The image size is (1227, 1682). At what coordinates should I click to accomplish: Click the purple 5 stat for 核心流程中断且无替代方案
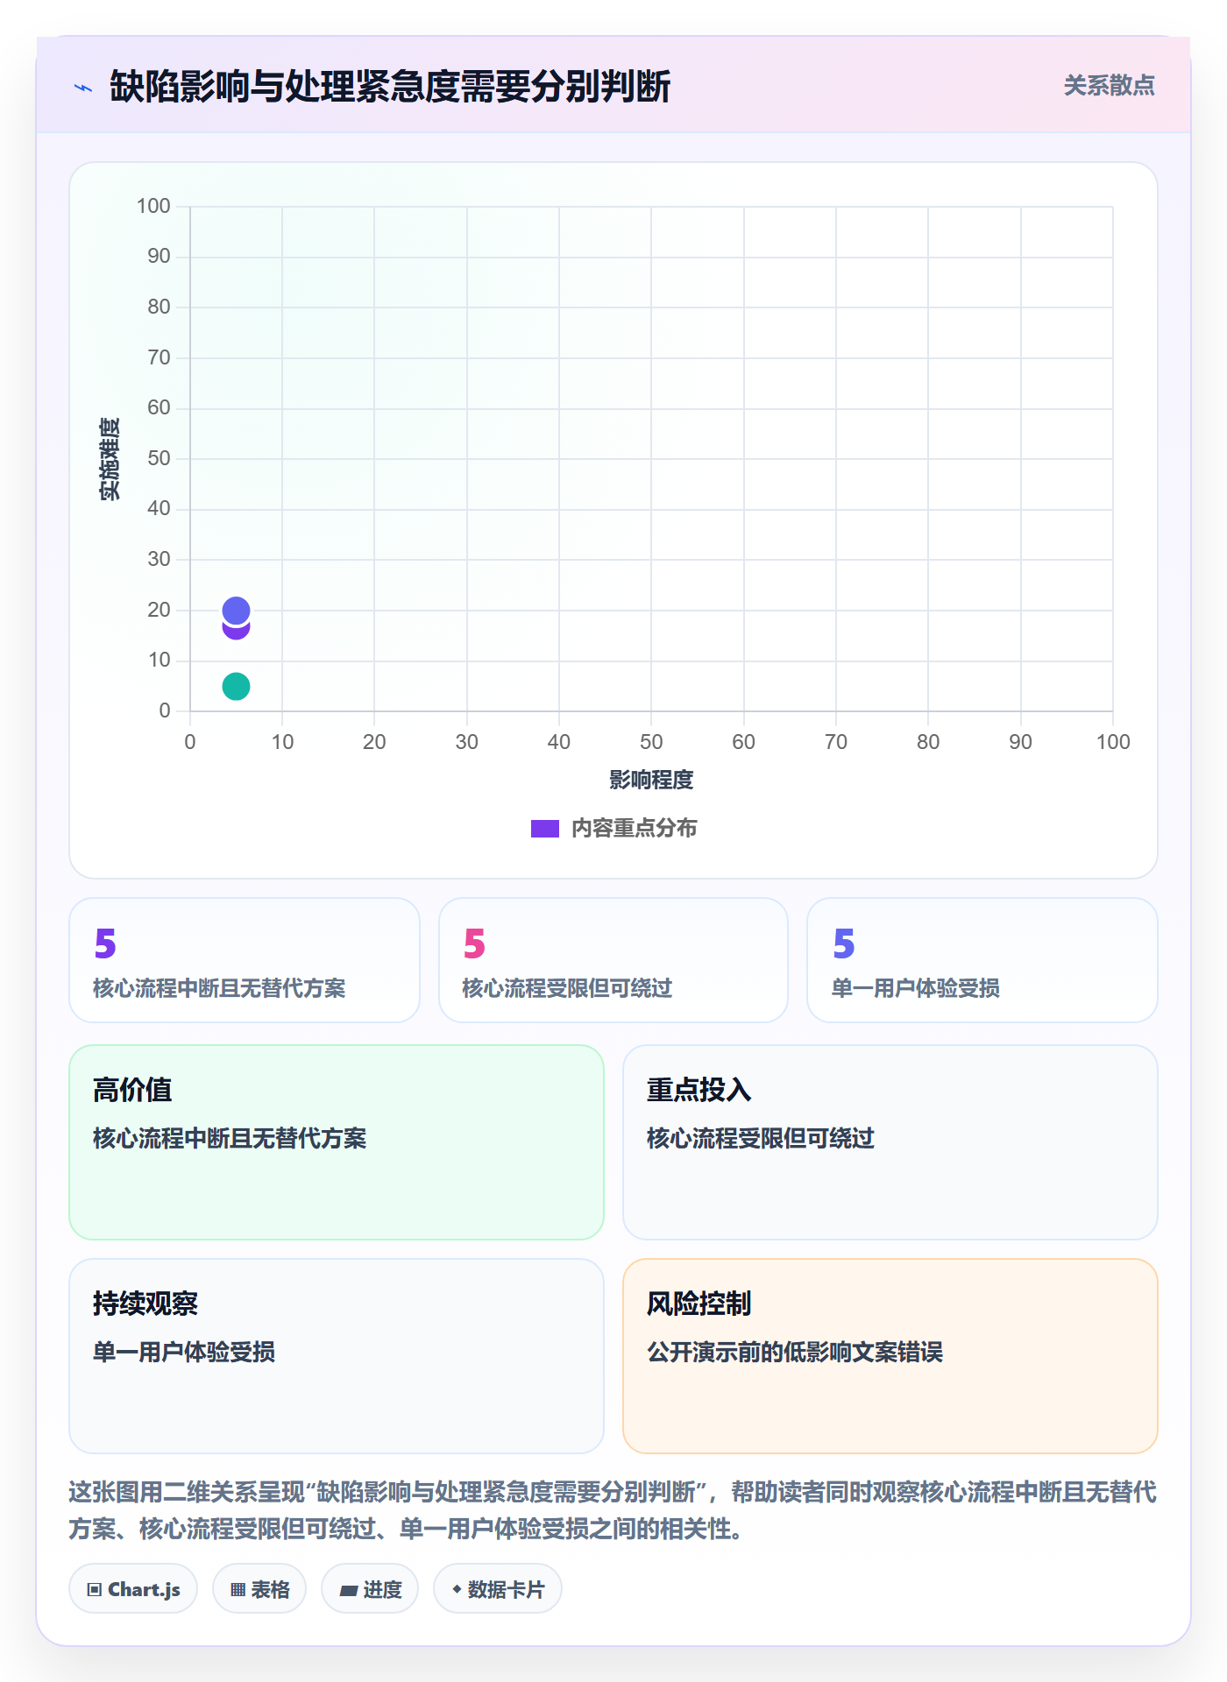coord(105,943)
